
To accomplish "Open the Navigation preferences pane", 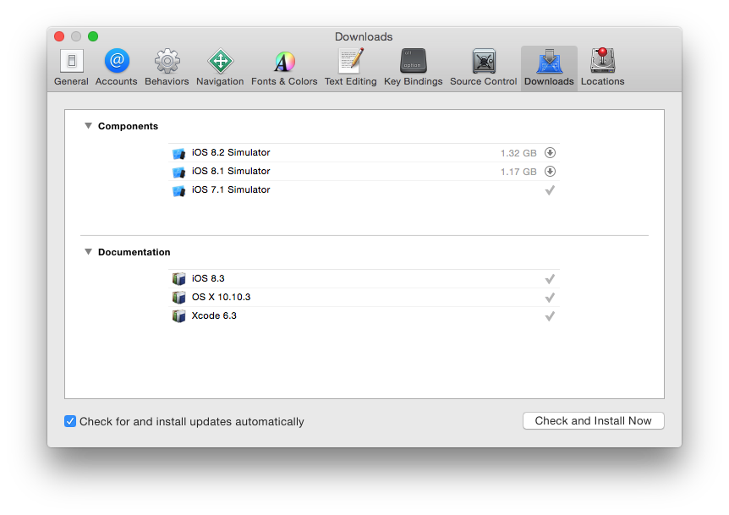I will [220, 67].
